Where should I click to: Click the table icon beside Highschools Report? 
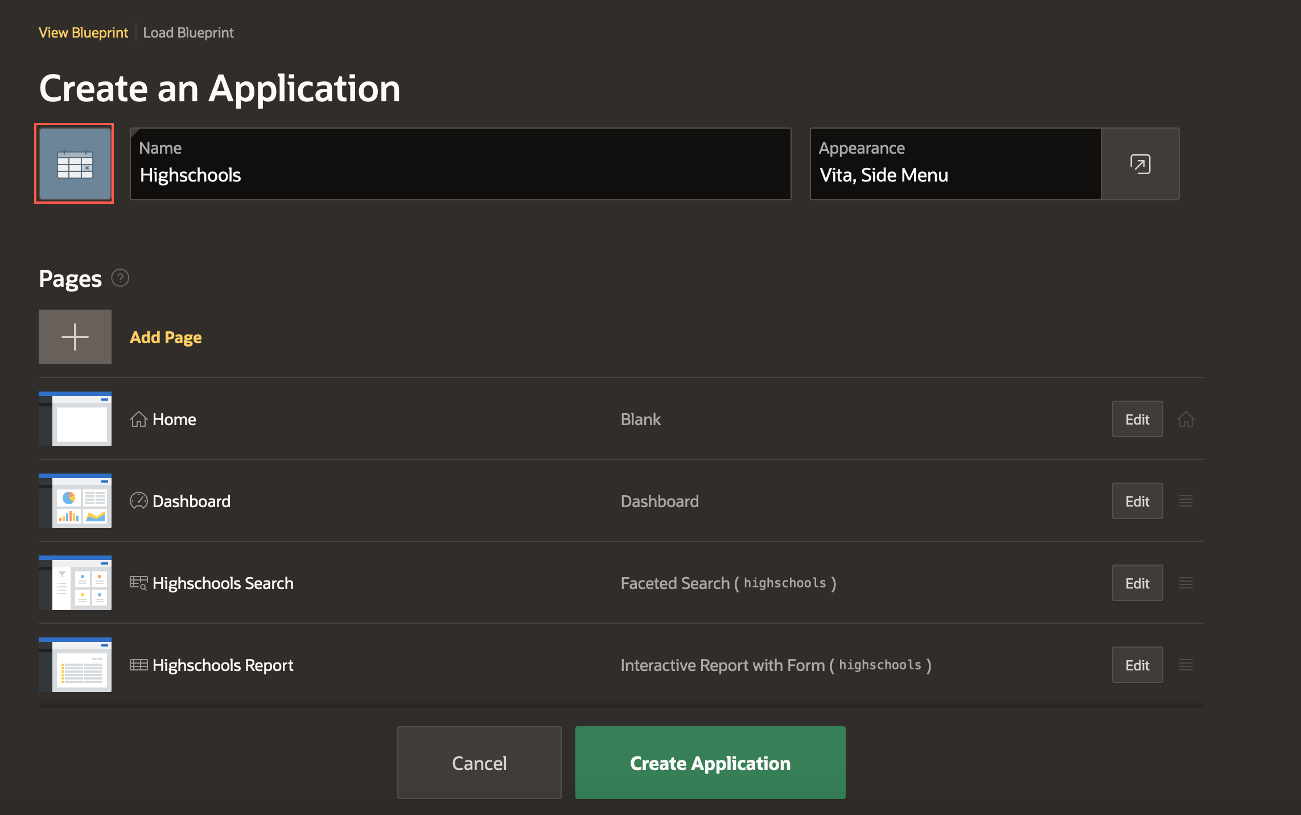coord(139,665)
